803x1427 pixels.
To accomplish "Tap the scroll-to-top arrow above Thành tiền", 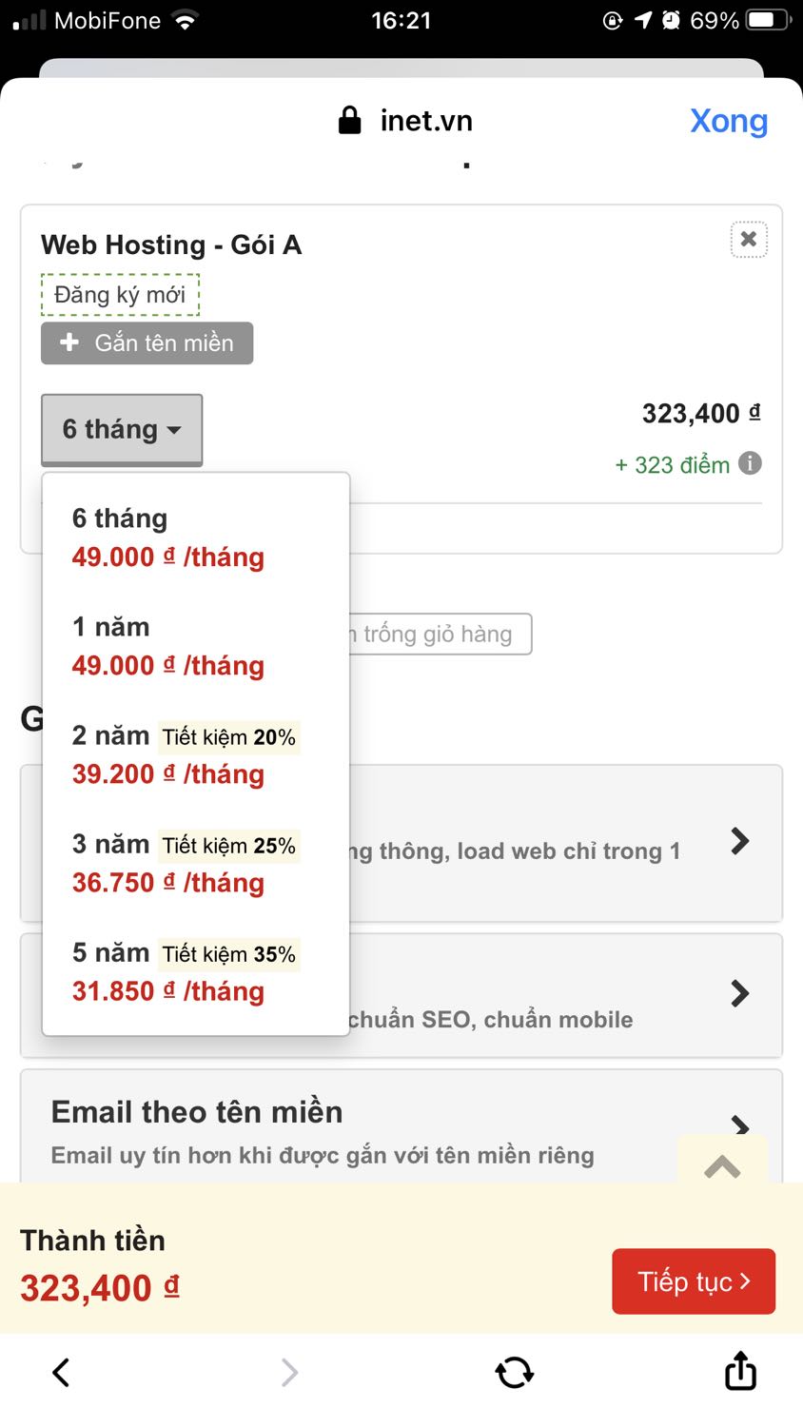I will pos(723,1165).
